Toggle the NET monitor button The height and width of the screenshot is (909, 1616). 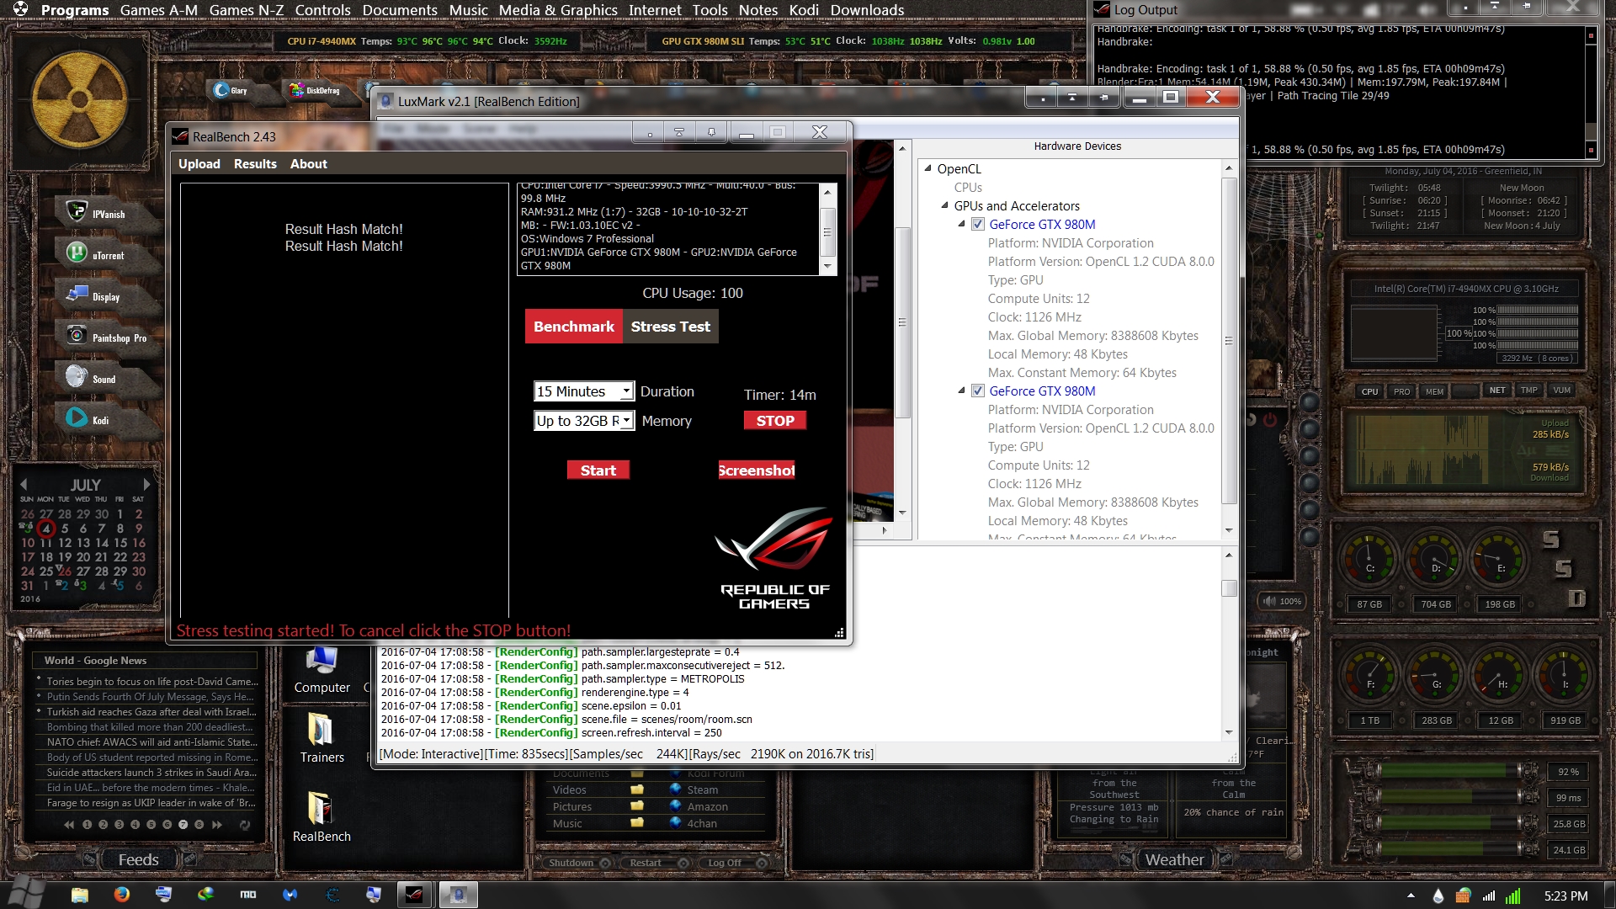pyautogui.click(x=1497, y=391)
